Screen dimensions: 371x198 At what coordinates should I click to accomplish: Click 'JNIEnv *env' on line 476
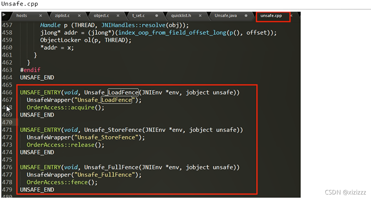point(160,167)
